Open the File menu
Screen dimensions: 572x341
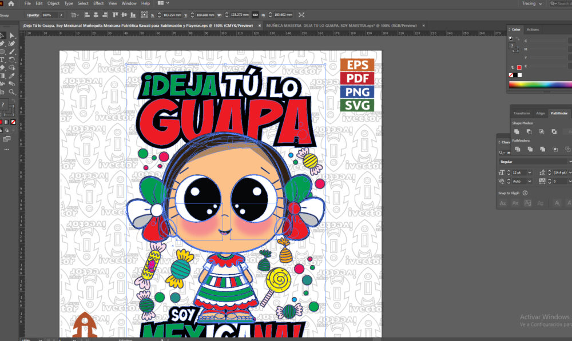(x=27, y=3)
